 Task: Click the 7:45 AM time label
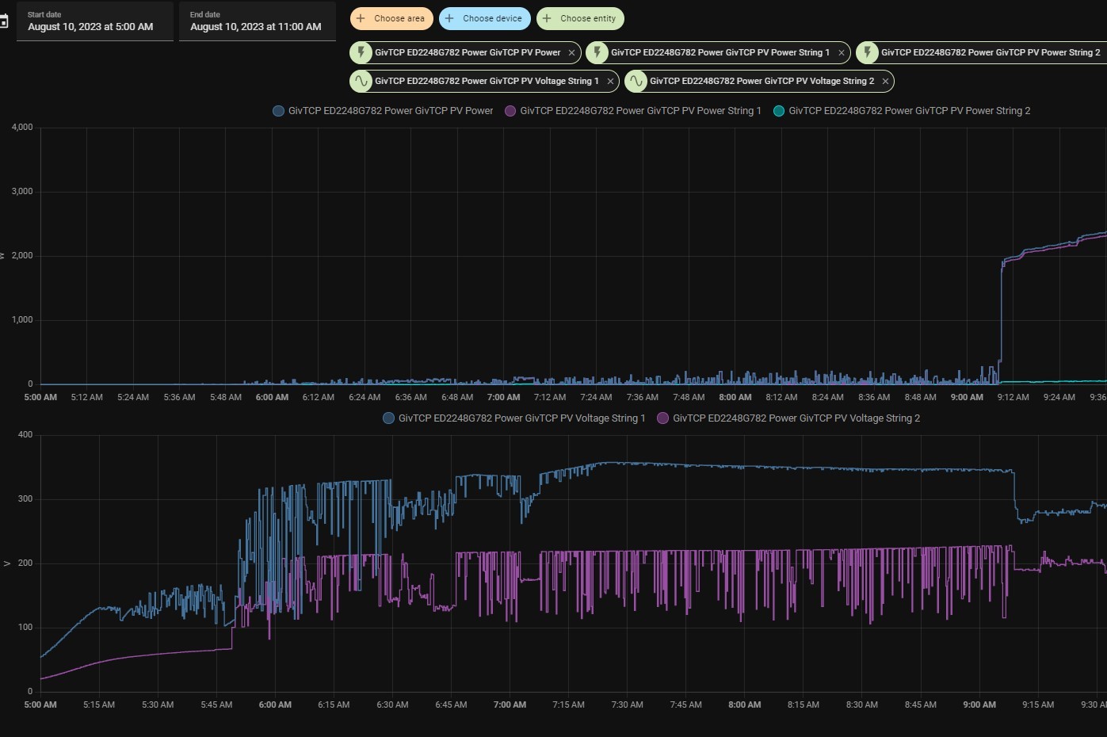tap(685, 705)
